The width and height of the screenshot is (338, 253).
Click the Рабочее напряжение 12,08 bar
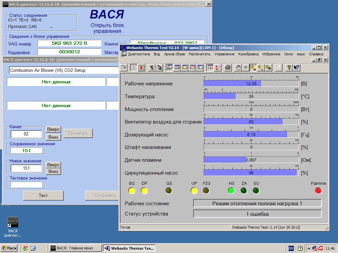[x=251, y=83]
